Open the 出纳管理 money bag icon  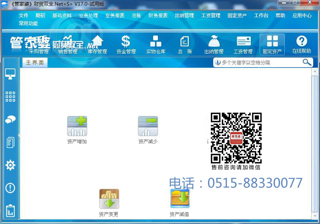214,45
